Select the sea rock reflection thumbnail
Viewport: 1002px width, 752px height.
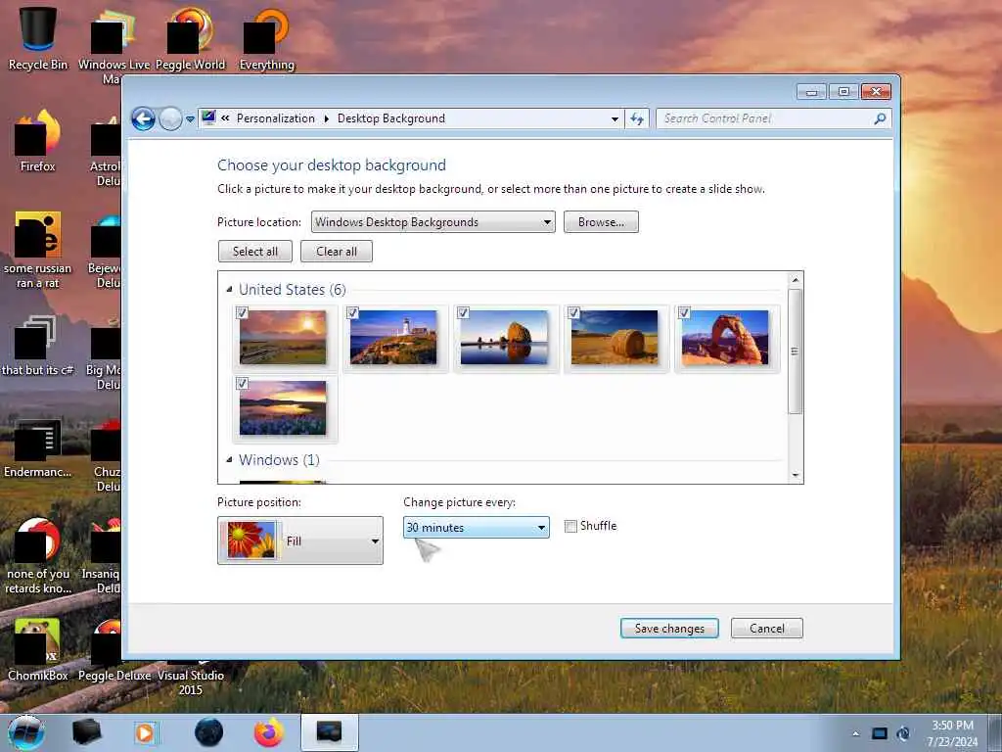pos(504,338)
